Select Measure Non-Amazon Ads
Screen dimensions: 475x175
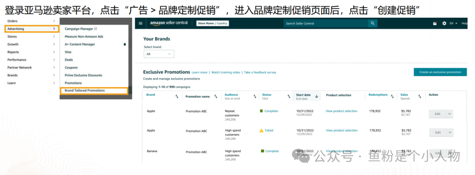pos(84,36)
